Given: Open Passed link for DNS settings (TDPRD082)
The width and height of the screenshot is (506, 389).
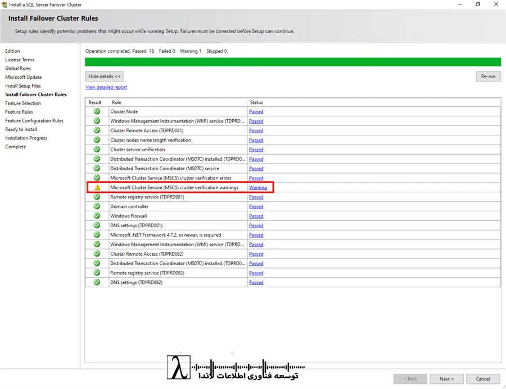Looking at the screenshot, I should pos(256,283).
